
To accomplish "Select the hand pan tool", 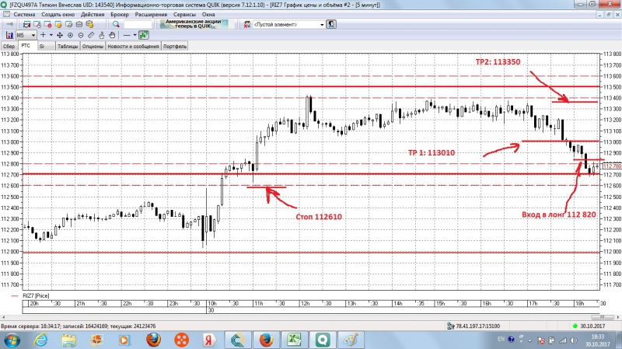I will pyautogui.click(x=112, y=35).
